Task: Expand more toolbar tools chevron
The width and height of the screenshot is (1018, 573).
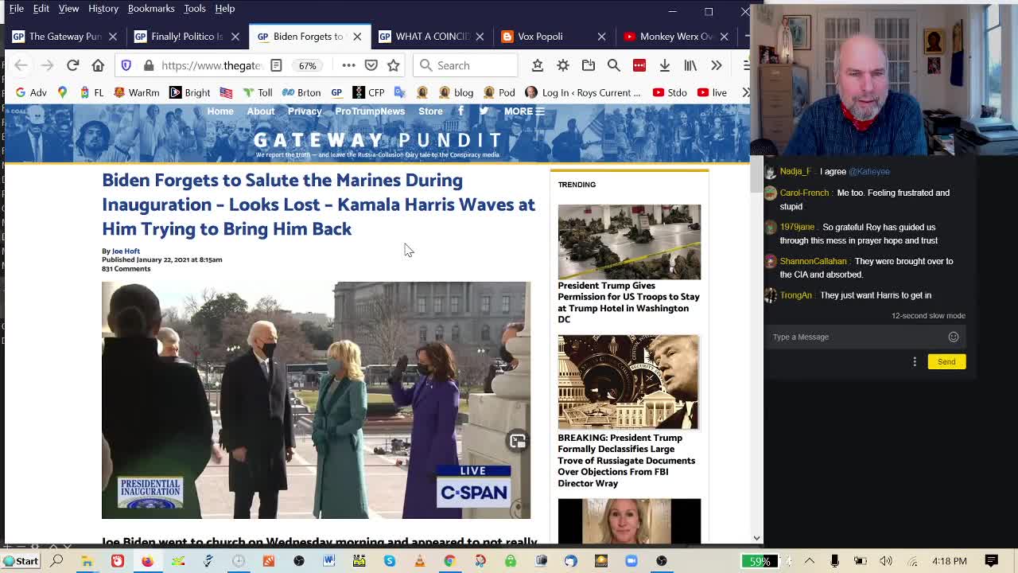Action: coord(716,65)
